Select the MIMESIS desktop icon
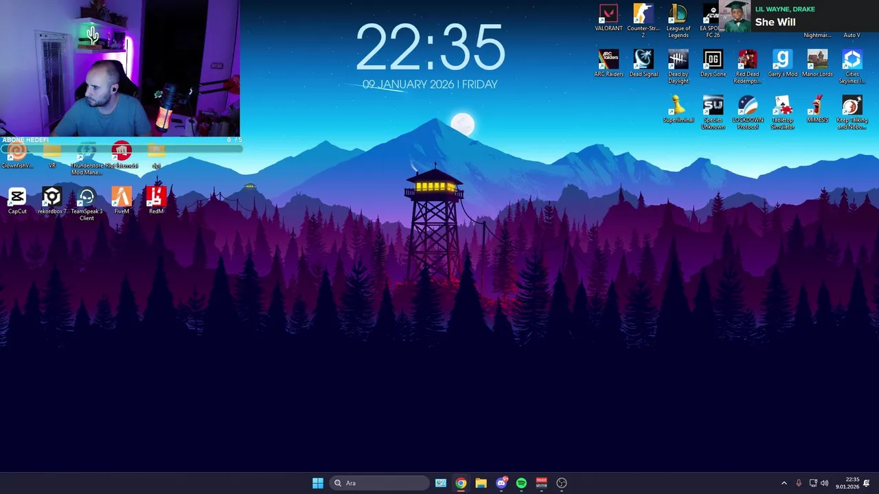Viewport: 879px width, 494px height. click(817, 109)
